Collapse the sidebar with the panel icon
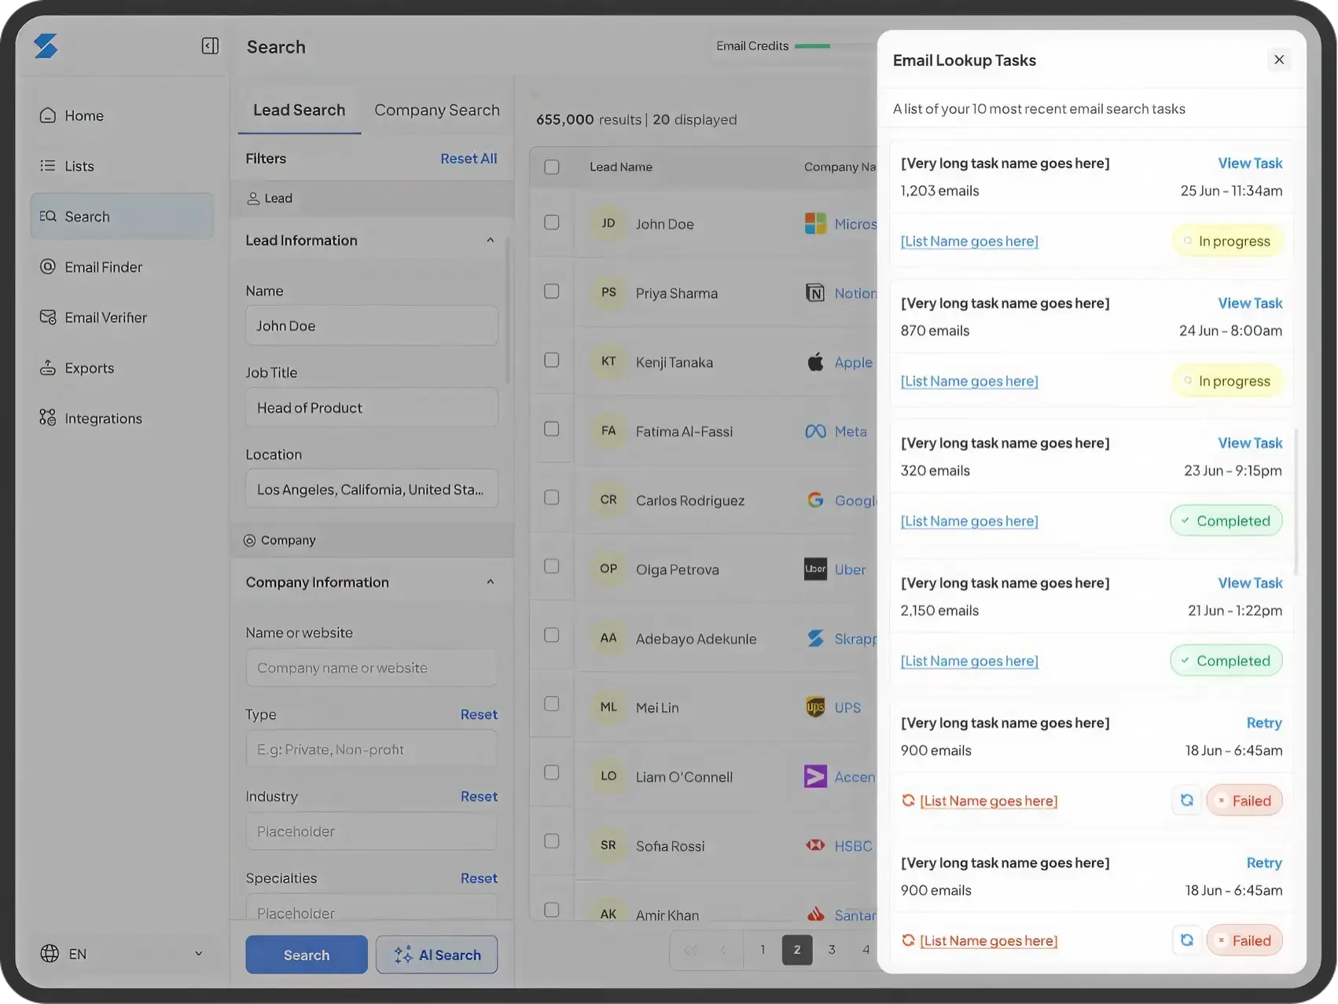This screenshot has height=1004, width=1338. coord(210,46)
